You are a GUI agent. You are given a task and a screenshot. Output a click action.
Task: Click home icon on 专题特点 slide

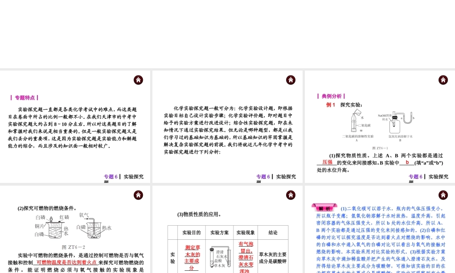click(x=138, y=80)
